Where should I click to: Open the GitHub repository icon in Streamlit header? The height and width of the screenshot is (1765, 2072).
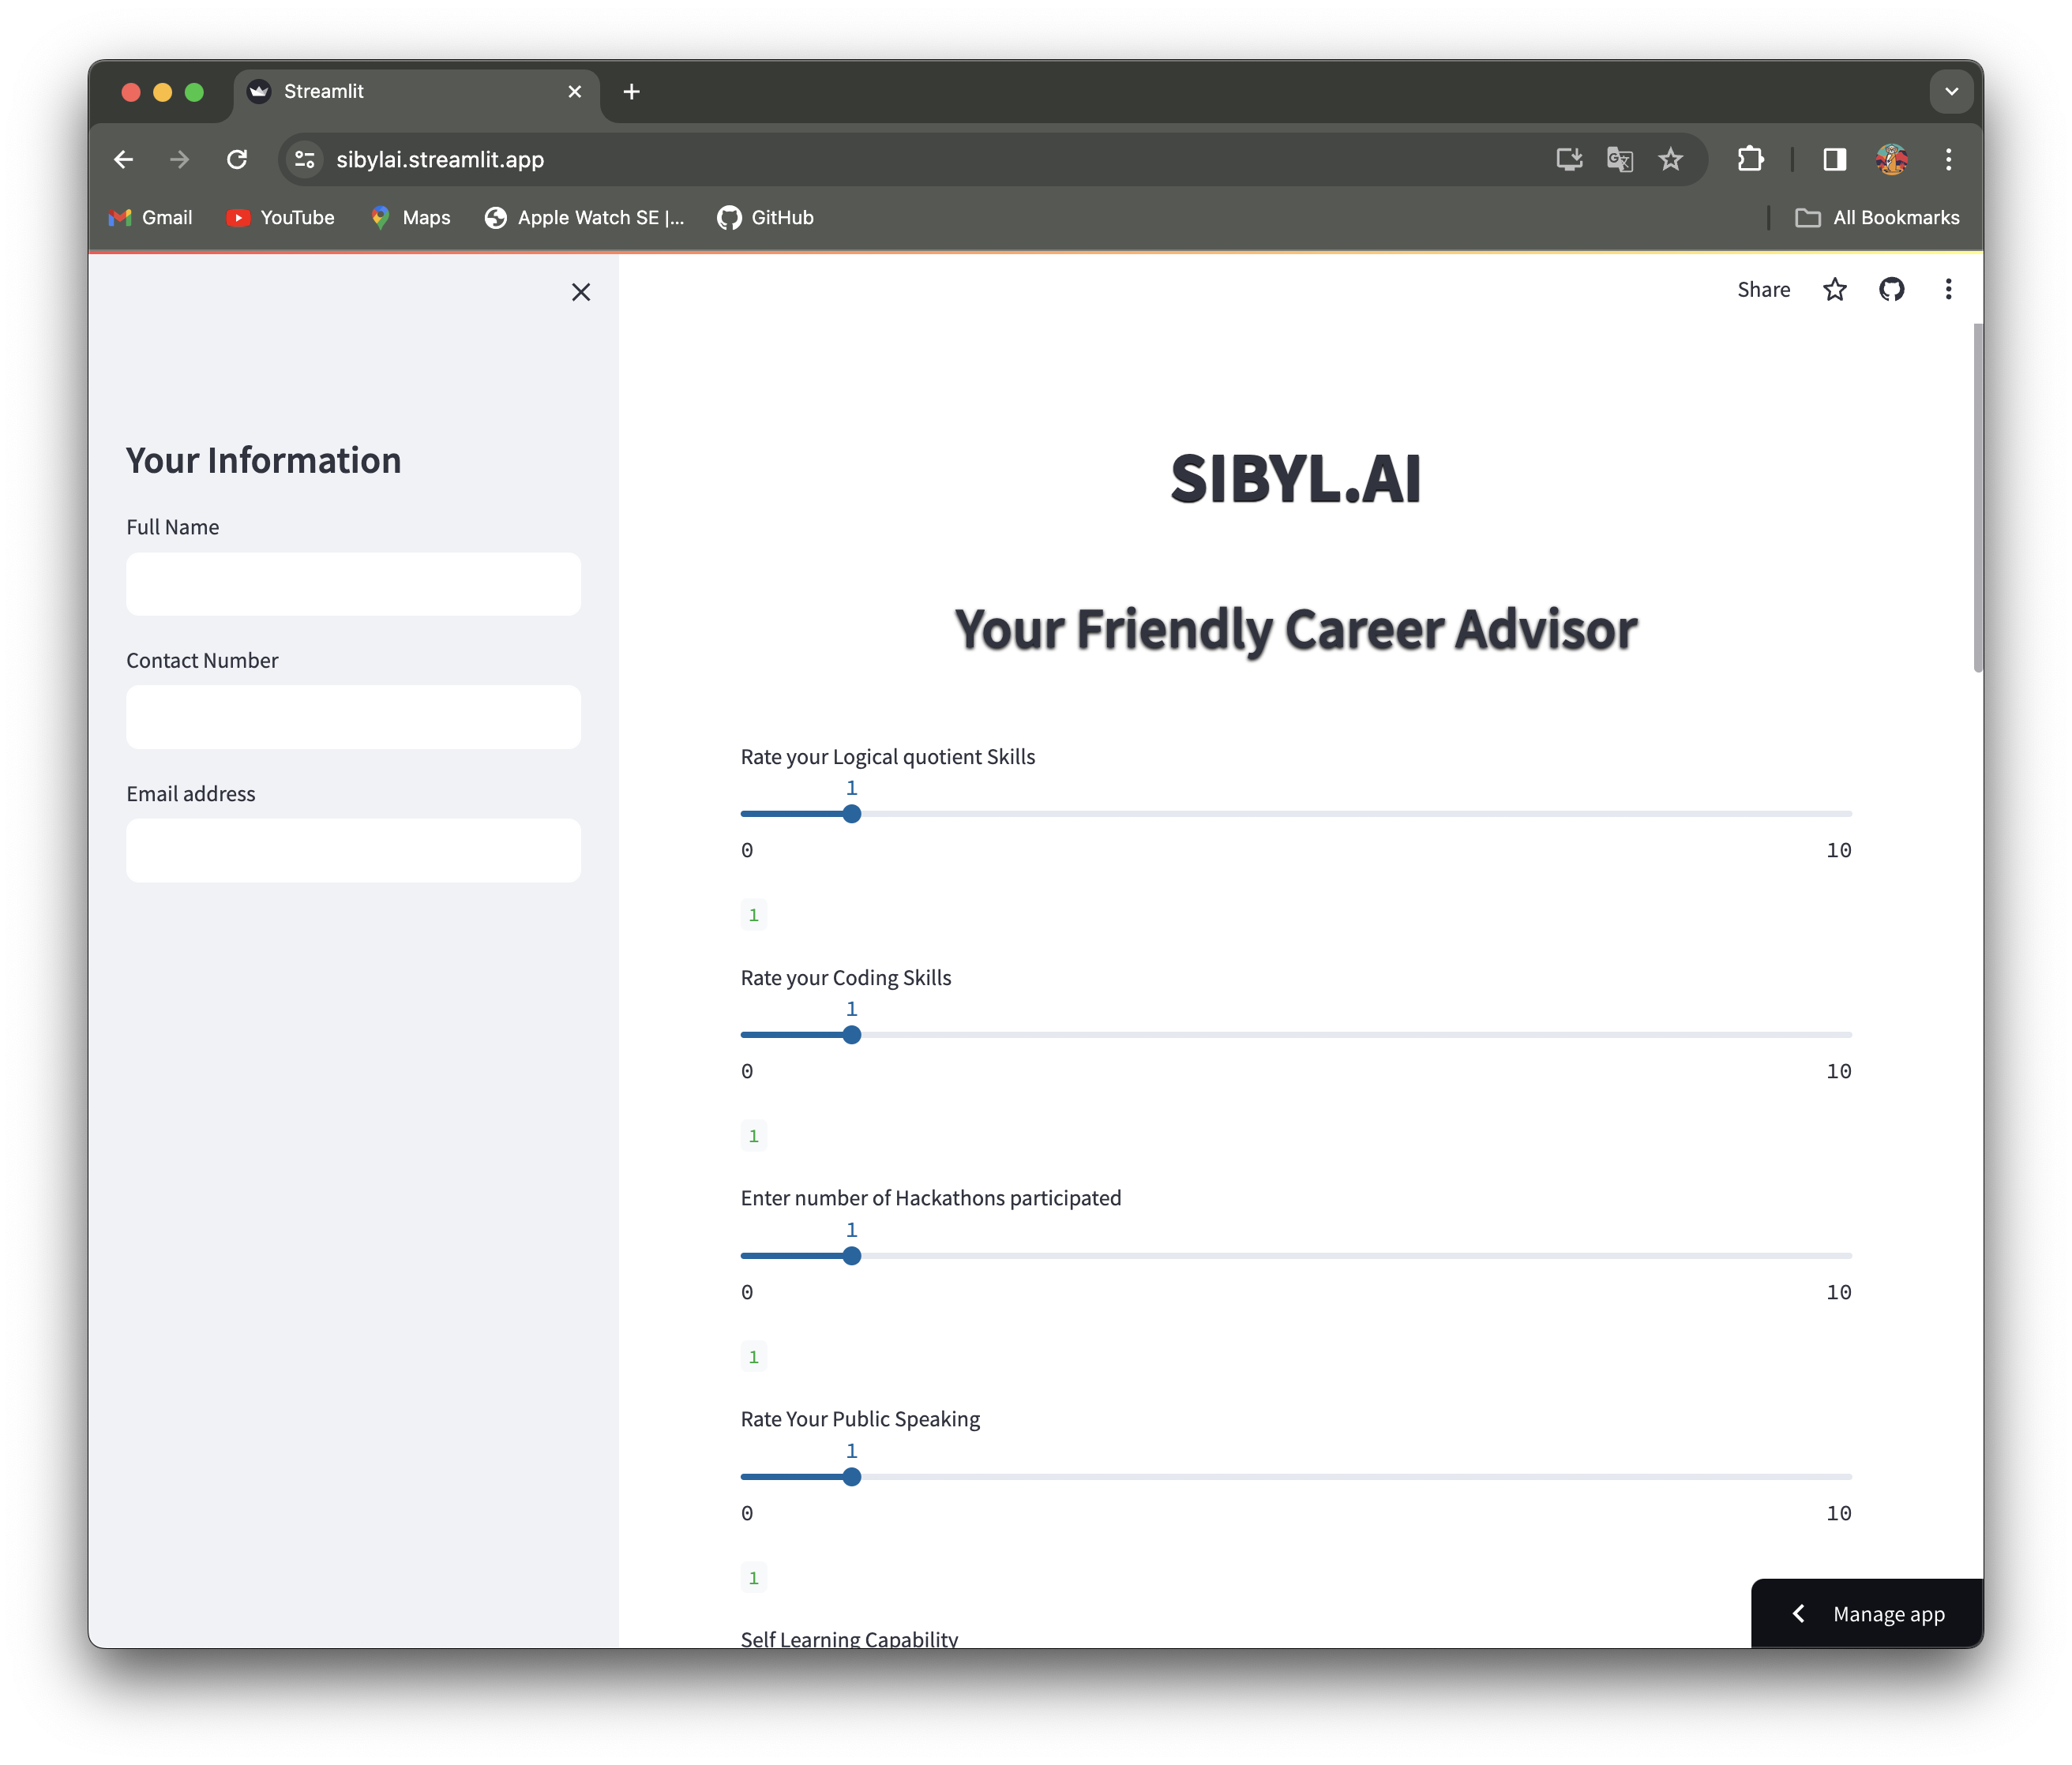pos(1891,290)
